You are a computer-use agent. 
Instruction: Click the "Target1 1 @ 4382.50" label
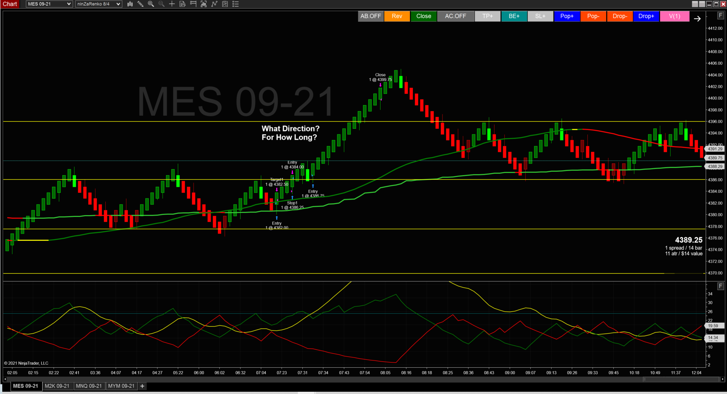coord(277,182)
